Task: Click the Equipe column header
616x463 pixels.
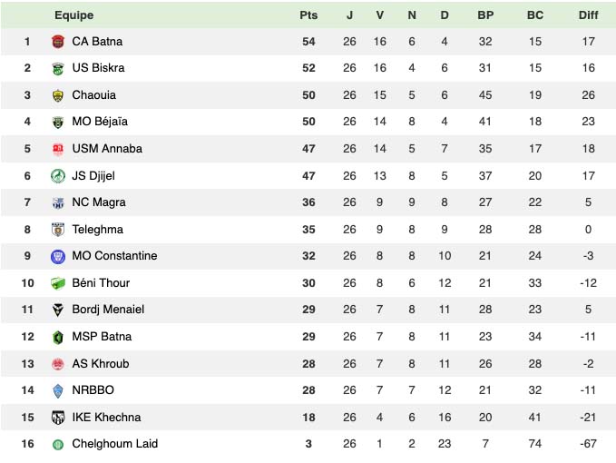Action: [73, 15]
